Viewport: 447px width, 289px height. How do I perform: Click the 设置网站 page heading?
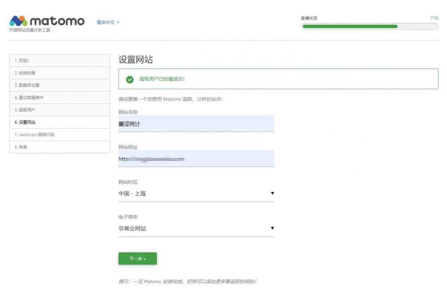[x=136, y=59]
